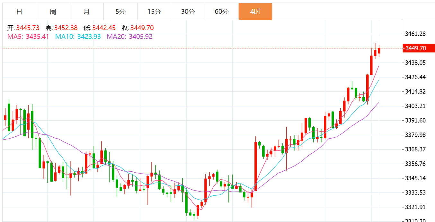
Task: Click the tallest red candlestick body
Action: point(256,166)
